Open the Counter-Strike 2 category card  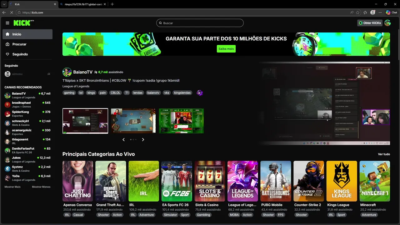(309, 181)
